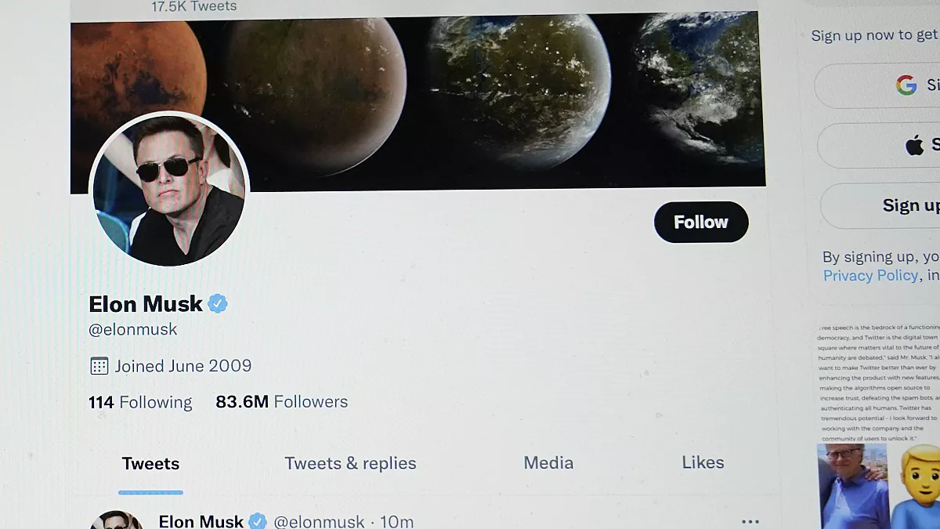Switch to Tweets & replies tab
This screenshot has width=940, height=529.
pyautogui.click(x=350, y=463)
